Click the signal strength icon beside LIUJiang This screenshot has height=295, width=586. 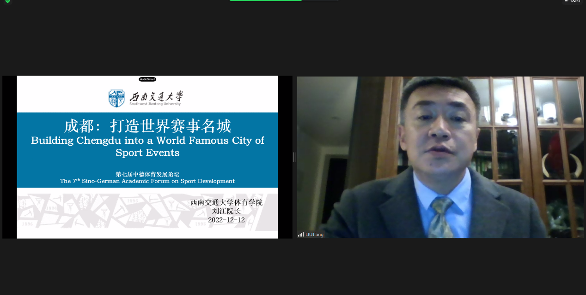[301, 234]
